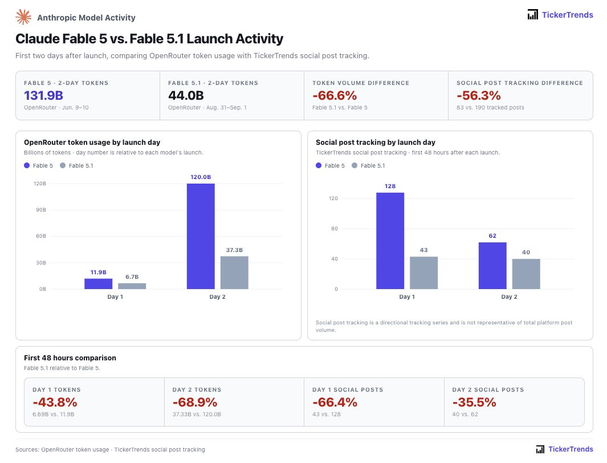Click the -66.4% Day 1 social posts value
This screenshot has width=607, height=463.
tap(335, 402)
